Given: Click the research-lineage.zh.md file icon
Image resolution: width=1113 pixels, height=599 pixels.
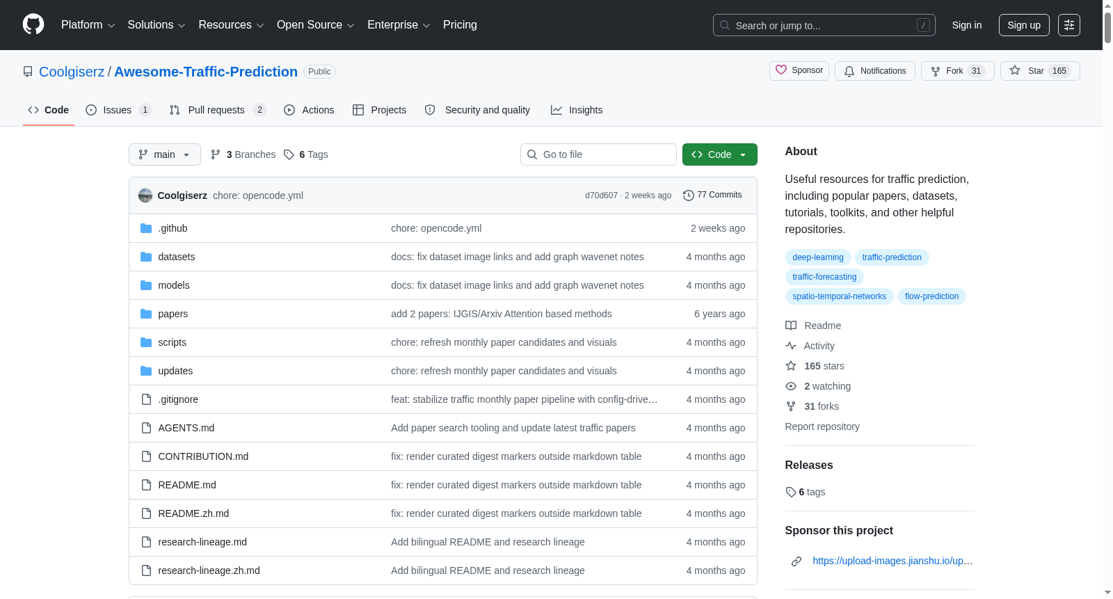Looking at the screenshot, I should [x=146, y=570].
